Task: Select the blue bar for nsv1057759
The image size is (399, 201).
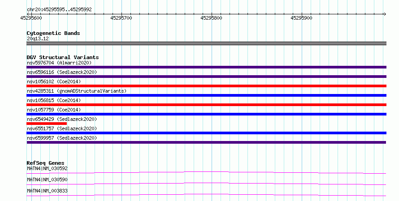Action: pyautogui.click(x=206, y=114)
